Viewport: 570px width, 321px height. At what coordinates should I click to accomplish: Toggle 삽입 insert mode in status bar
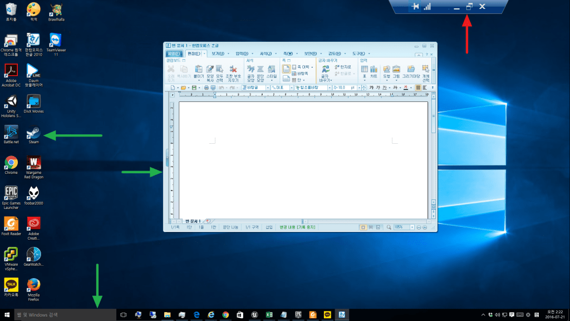point(269,227)
